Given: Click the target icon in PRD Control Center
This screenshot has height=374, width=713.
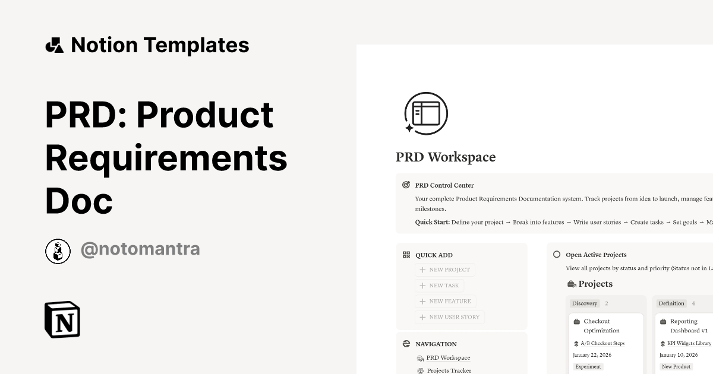Looking at the screenshot, I should point(407,185).
